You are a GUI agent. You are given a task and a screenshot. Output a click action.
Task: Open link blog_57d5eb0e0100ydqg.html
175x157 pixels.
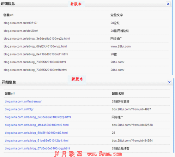click(37, 148)
